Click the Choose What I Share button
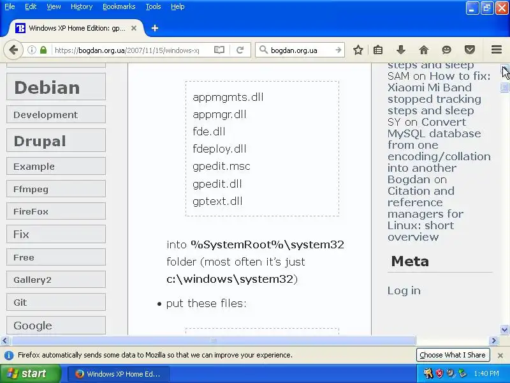 coord(453,355)
